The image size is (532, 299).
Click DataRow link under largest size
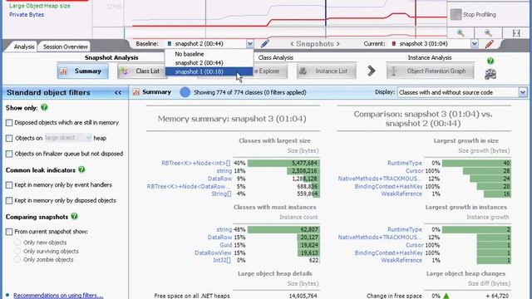coord(219,179)
